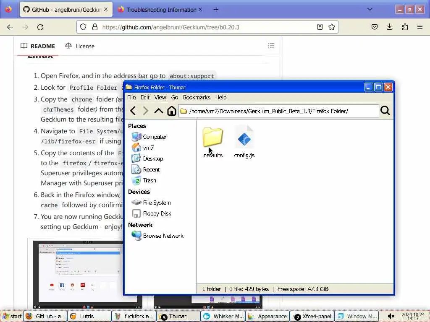Click muted volume tray icon

click(x=391, y=316)
